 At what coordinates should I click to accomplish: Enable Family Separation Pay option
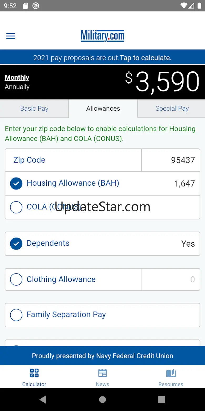coord(16,315)
